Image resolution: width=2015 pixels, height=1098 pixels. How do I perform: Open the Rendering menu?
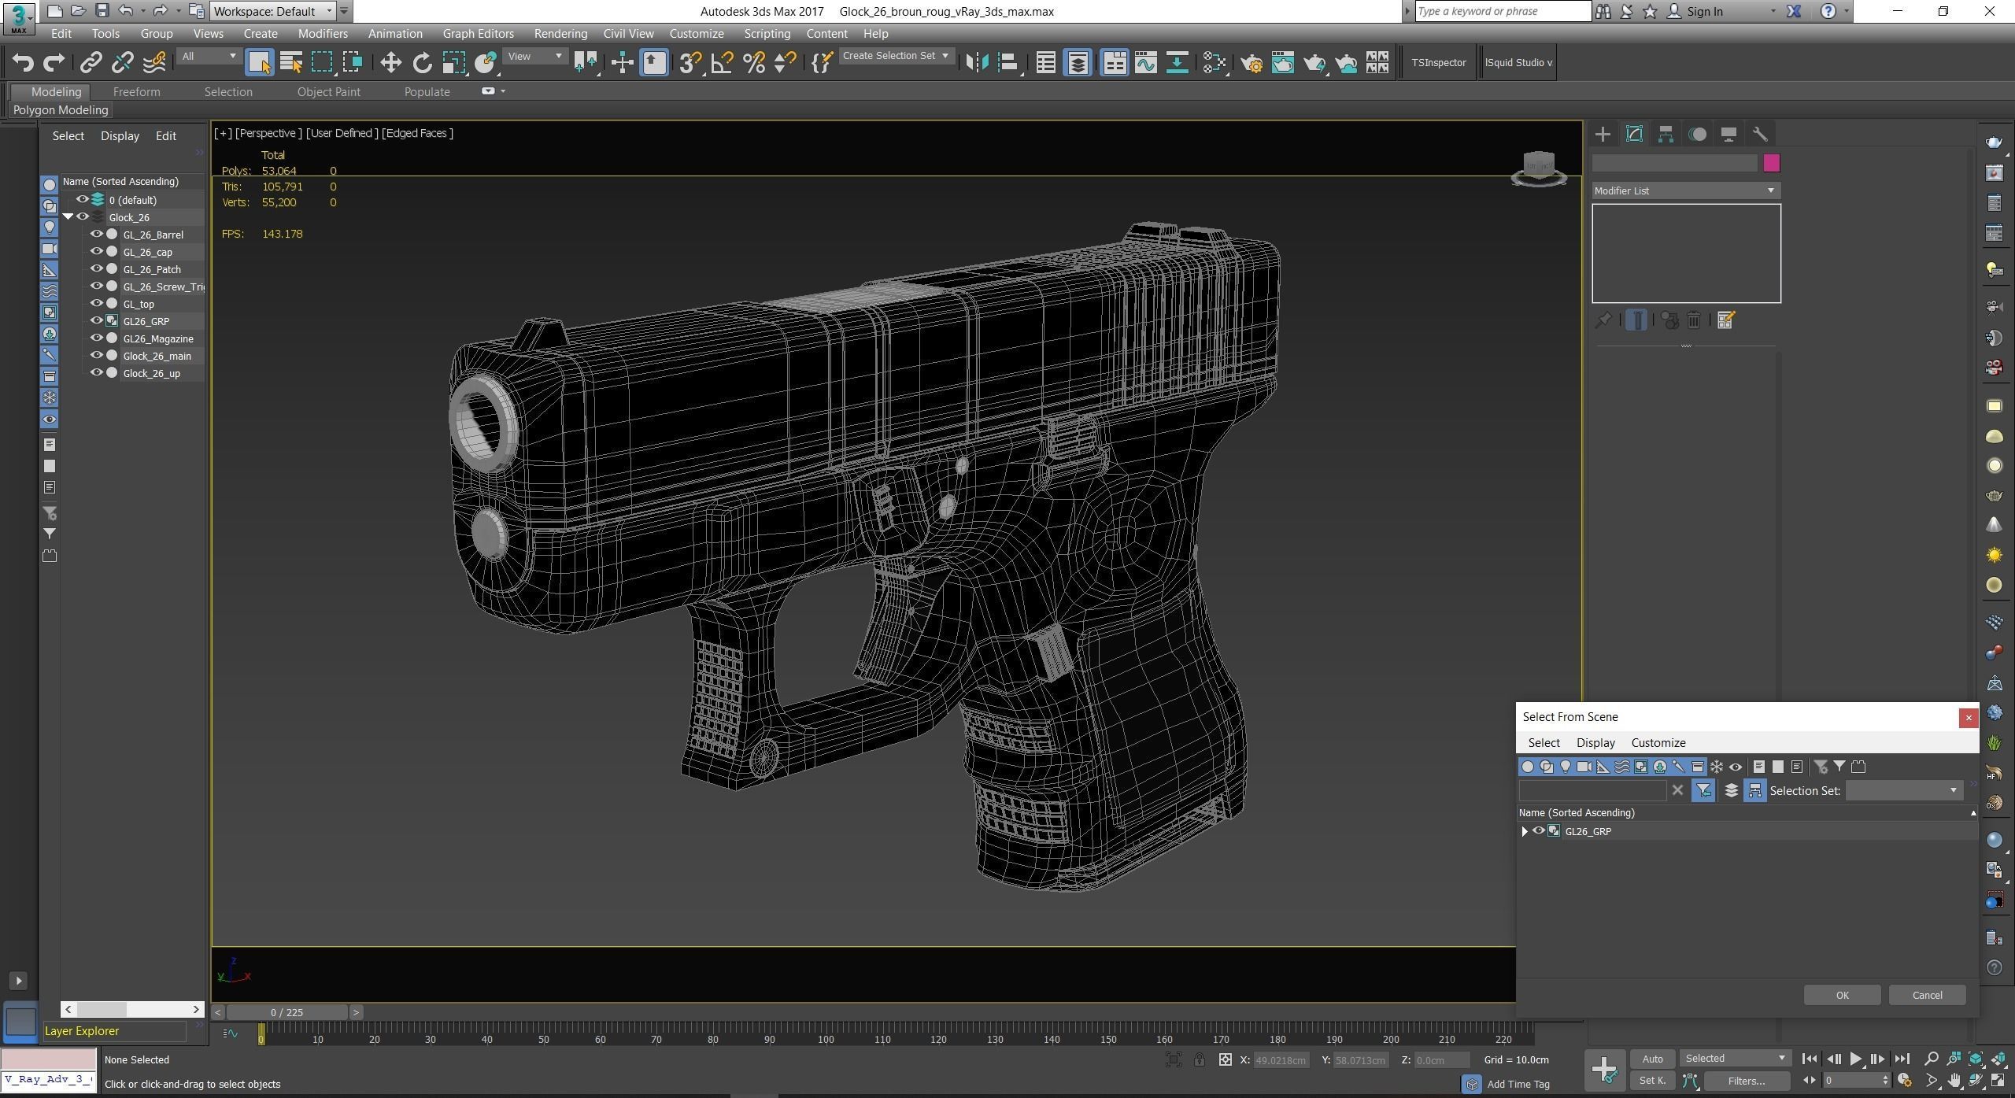pyautogui.click(x=560, y=33)
